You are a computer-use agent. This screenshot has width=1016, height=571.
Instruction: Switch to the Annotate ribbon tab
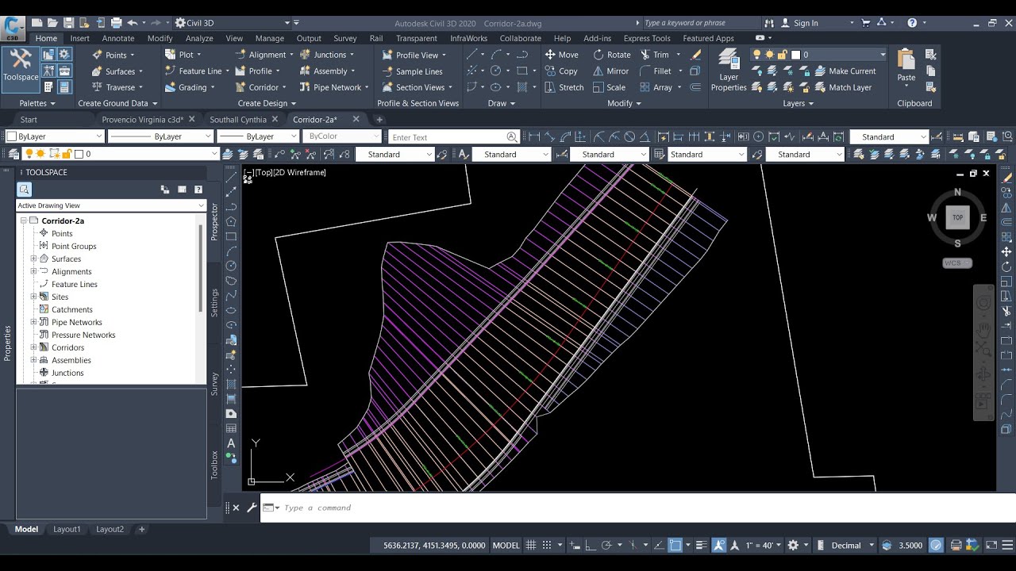[118, 38]
